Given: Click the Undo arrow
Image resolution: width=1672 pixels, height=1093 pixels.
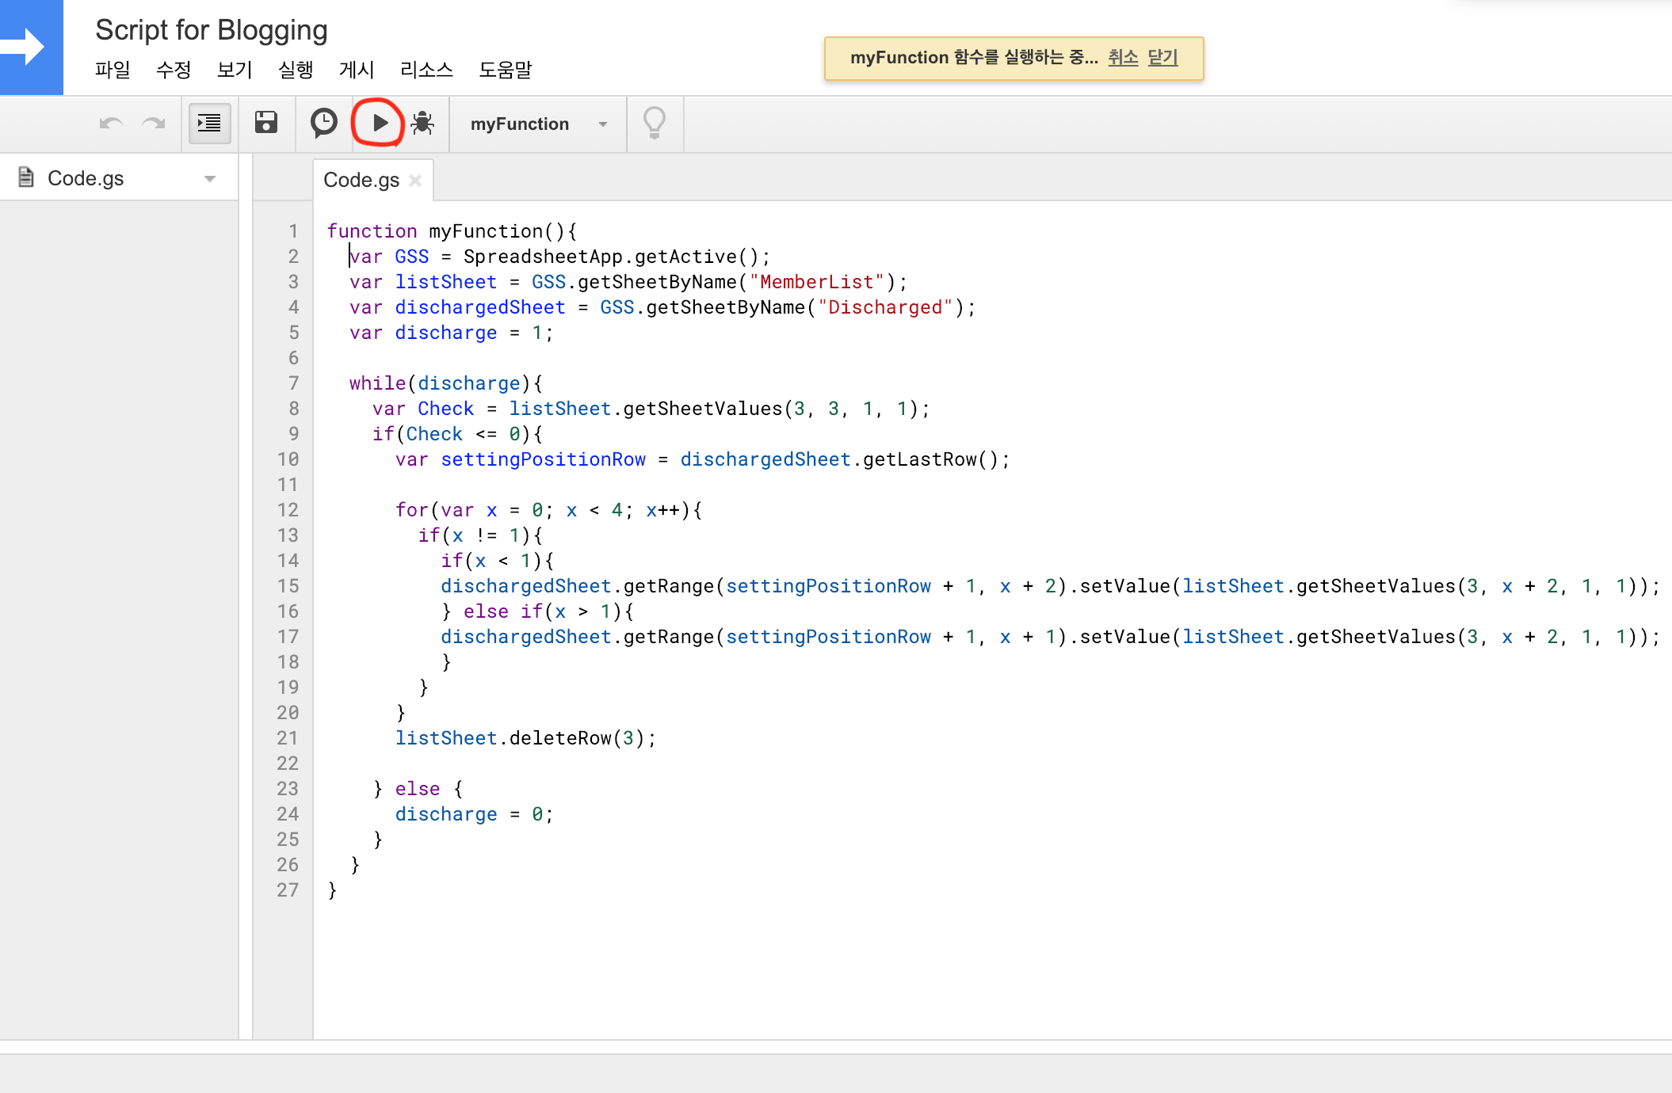Looking at the screenshot, I should [111, 123].
